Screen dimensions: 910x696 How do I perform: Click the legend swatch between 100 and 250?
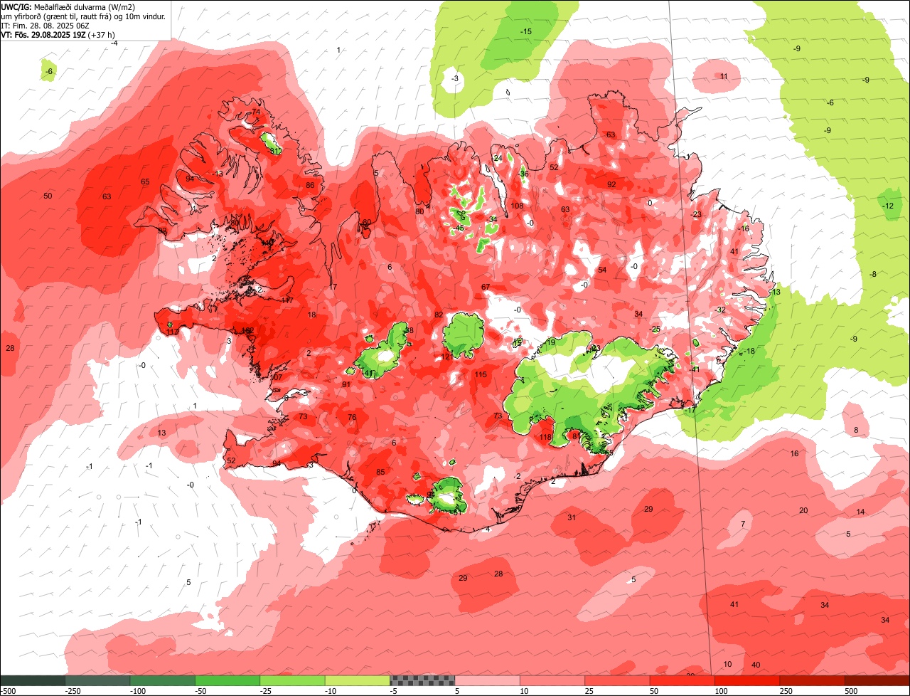747,680
